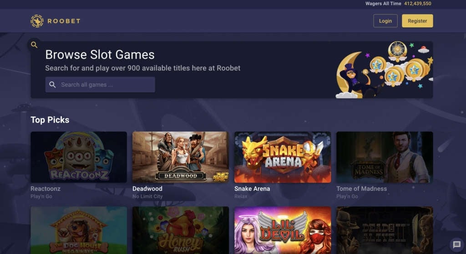Open the Honey Rush game thumbnail
The height and width of the screenshot is (254, 466).
click(181, 230)
